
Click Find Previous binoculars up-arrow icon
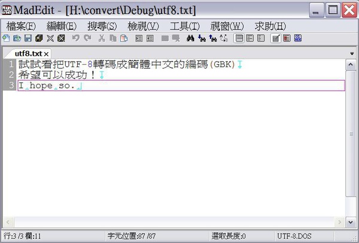pyautogui.click(x=213, y=38)
